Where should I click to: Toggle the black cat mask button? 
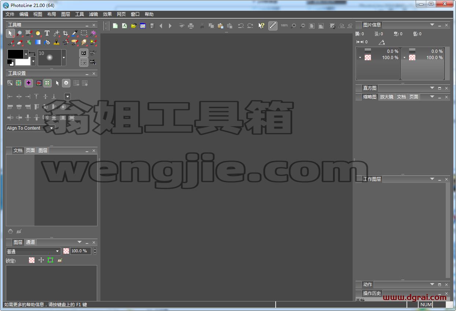(x=84, y=53)
